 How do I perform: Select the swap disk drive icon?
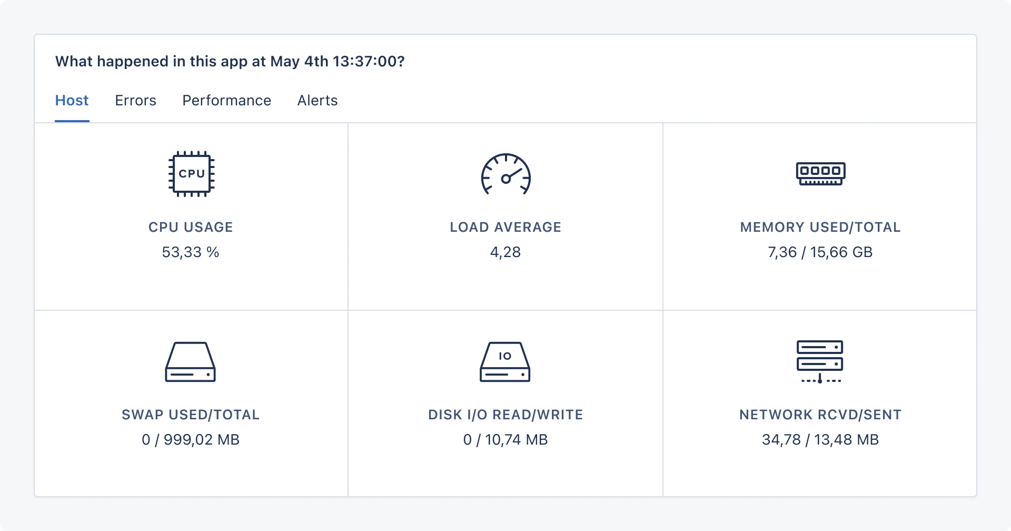coord(191,361)
